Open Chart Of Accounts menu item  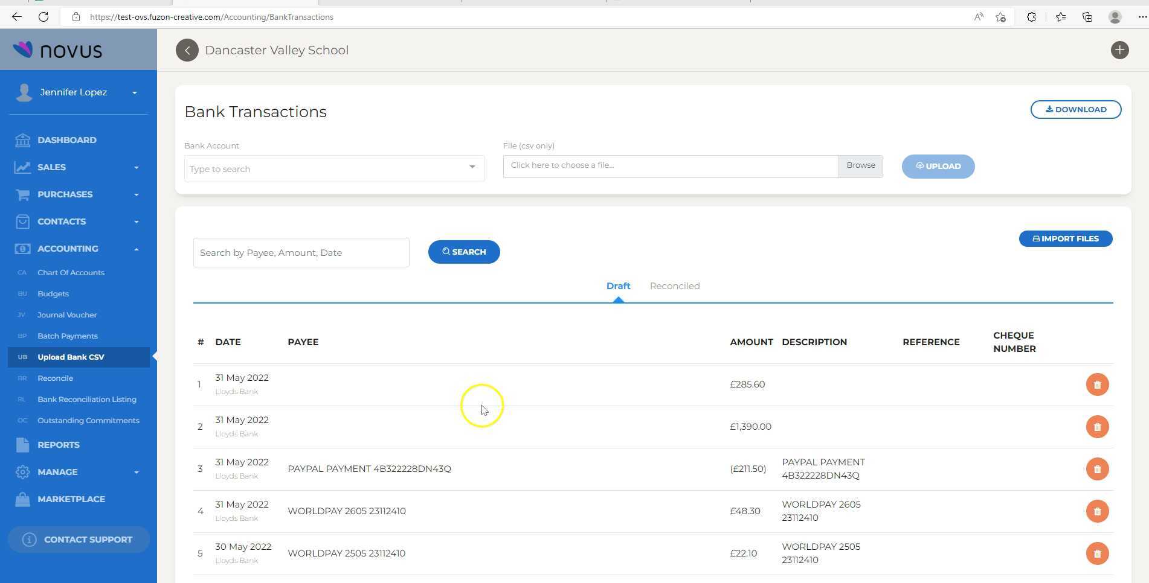(x=71, y=273)
